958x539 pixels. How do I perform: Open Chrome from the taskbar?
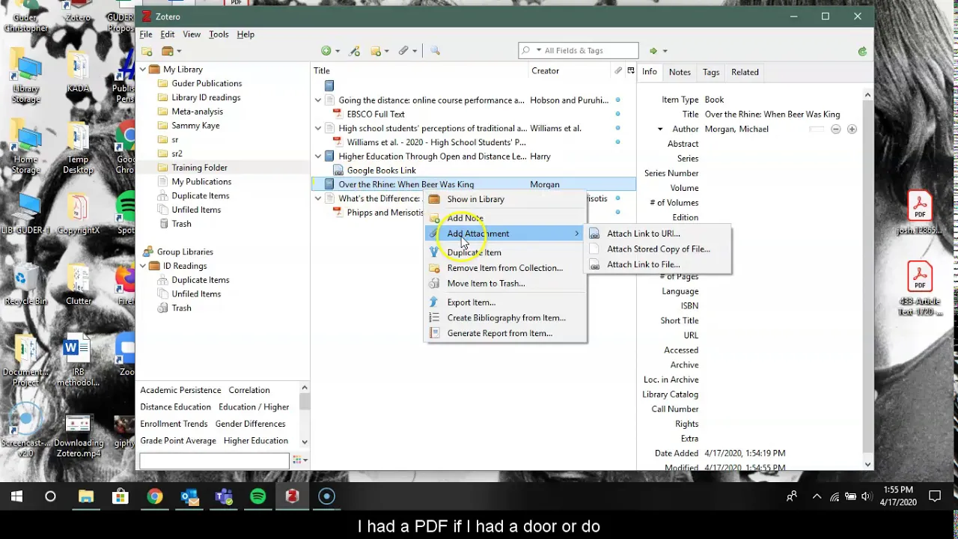coord(155,496)
